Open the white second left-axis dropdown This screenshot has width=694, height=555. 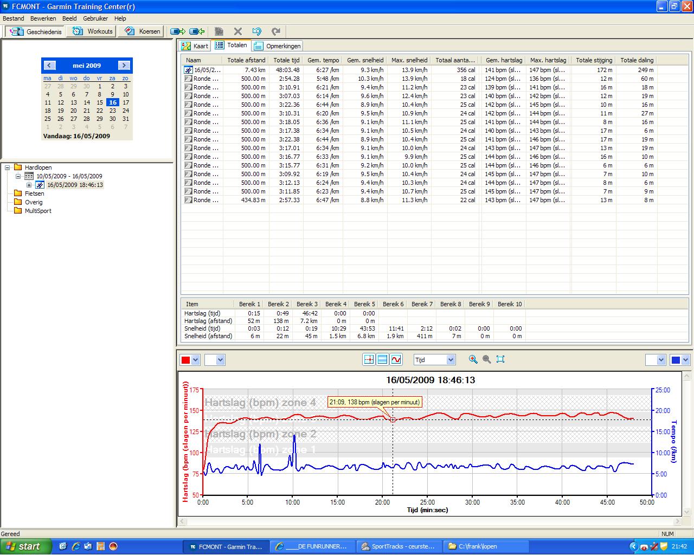pyautogui.click(x=221, y=360)
